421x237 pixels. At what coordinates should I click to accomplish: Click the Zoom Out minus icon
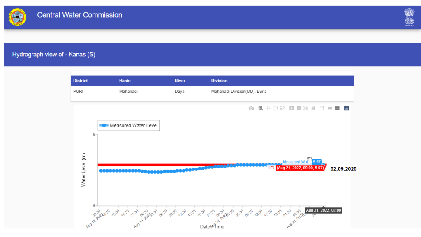coord(299,108)
